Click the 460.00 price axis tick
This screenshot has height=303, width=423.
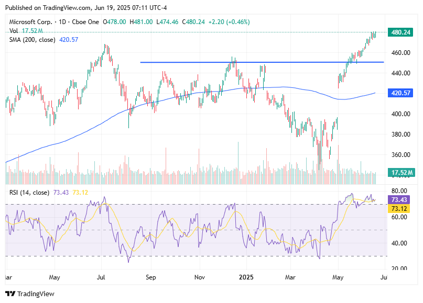[400, 53]
